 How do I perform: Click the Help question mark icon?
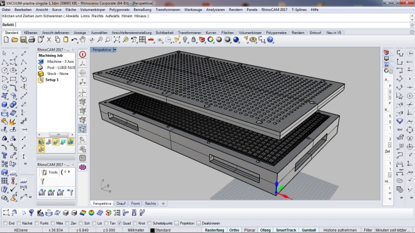[270, 40]
